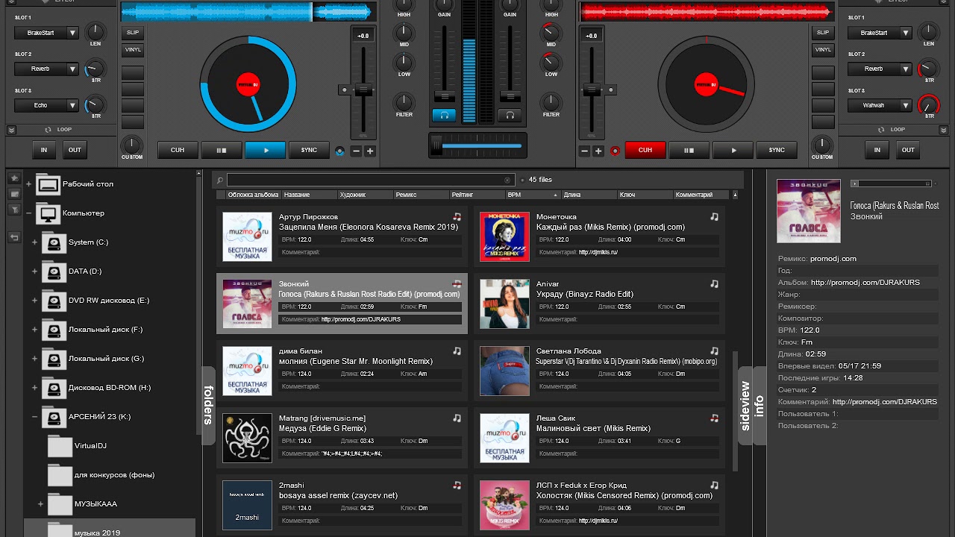
Task: Collapse the АРСЕНИЙ 23 (K:) node
Action: click(x=34, y=417)
